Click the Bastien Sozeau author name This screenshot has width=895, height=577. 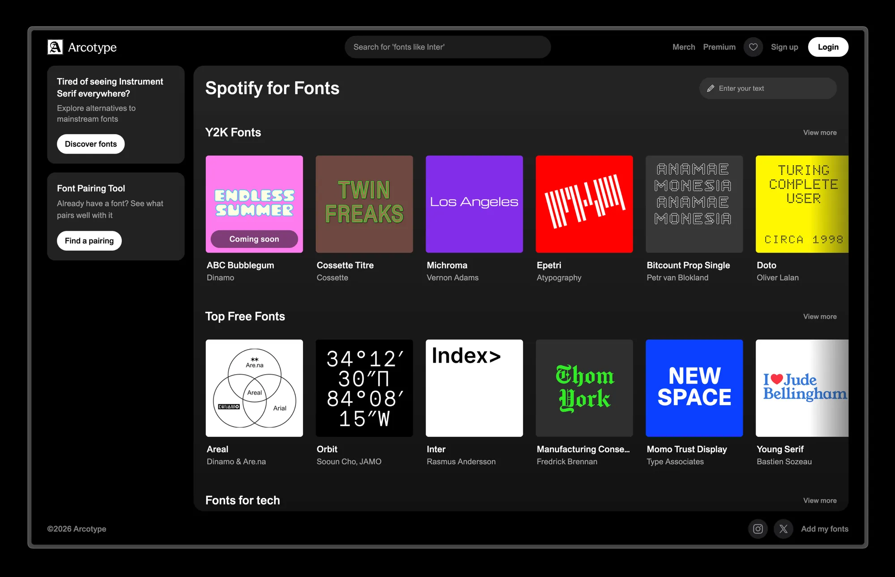(784, 462)
